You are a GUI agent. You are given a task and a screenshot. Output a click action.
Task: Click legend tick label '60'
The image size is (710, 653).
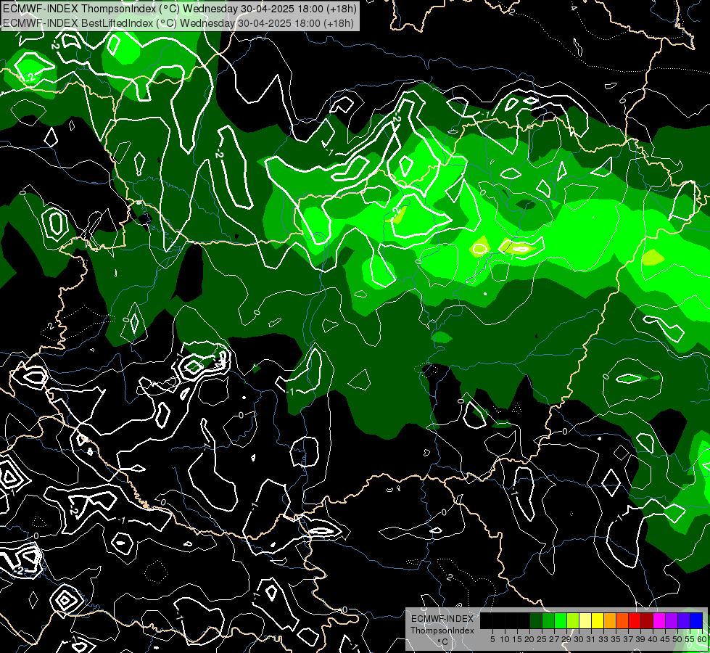[x=702, y=639]
